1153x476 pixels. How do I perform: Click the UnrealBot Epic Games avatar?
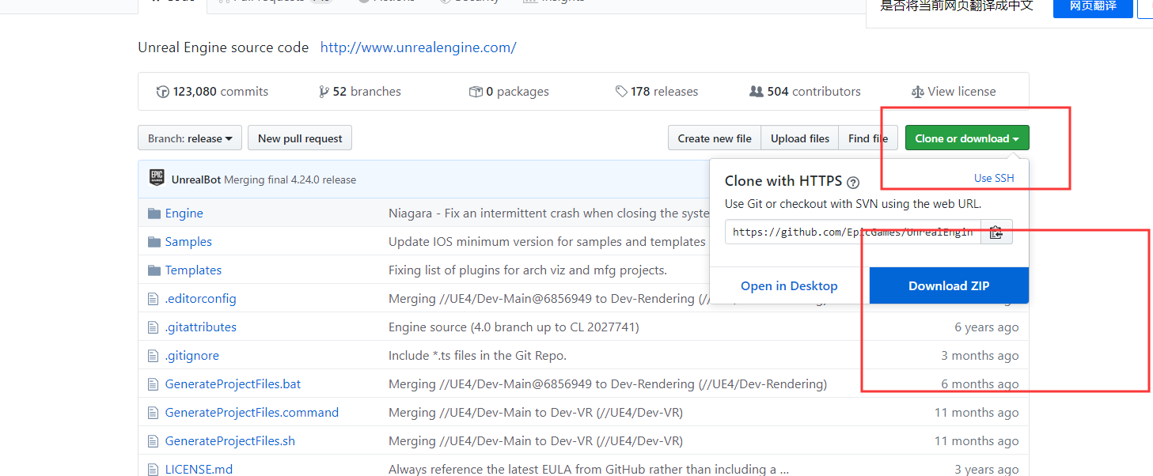[x=157, y=178]
